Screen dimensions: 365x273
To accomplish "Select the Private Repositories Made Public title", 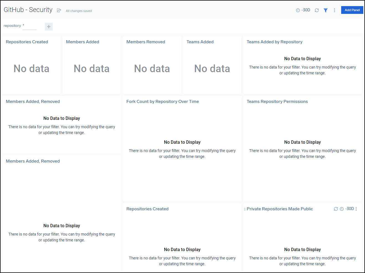I will pos(280,209).
